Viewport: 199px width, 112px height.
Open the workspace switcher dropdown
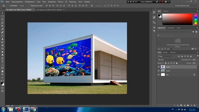coord(186,6)
